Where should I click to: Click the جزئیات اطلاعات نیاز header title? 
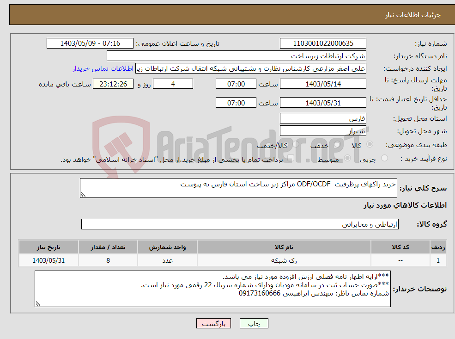413,15
